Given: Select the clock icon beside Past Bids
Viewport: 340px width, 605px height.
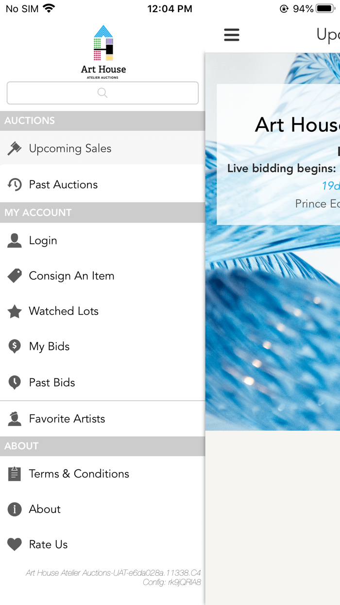Looking at the screenshot, I should [x=14, y=382].
